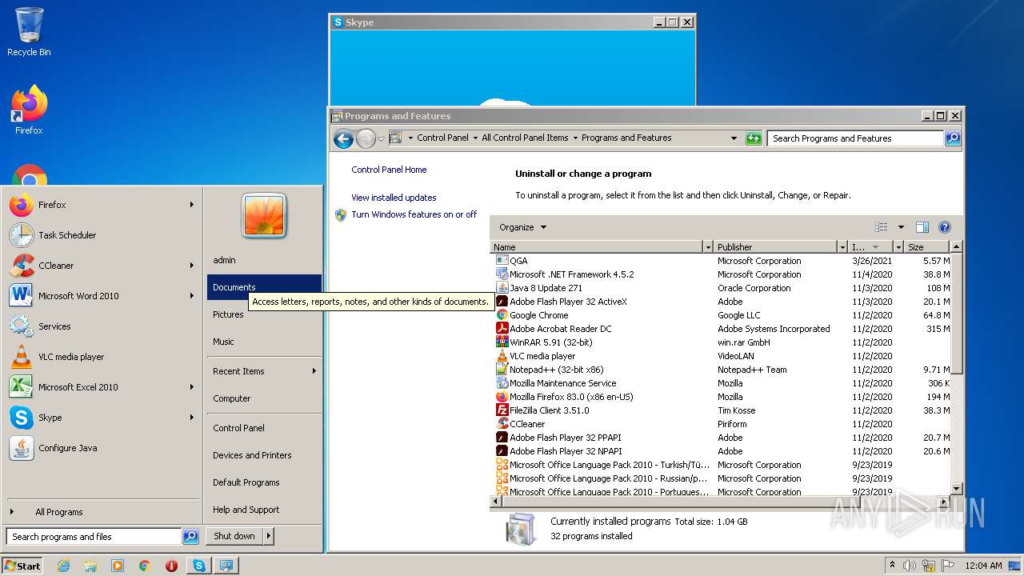Expand CCleaner jump list arrow

point(192,266)
